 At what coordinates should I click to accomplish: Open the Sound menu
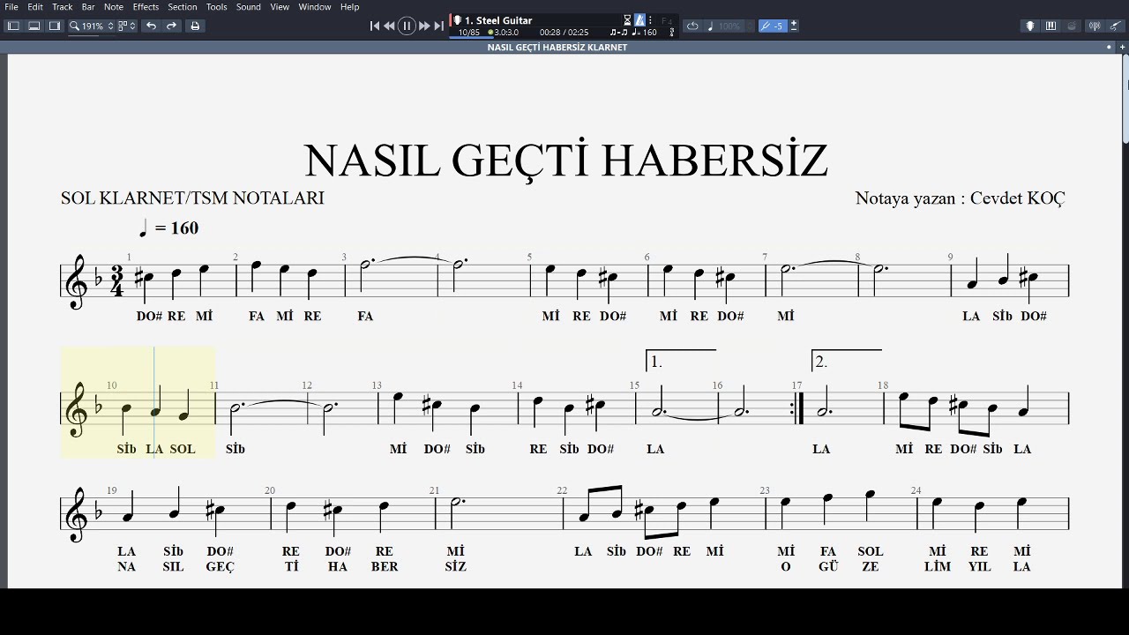[249, 7]
